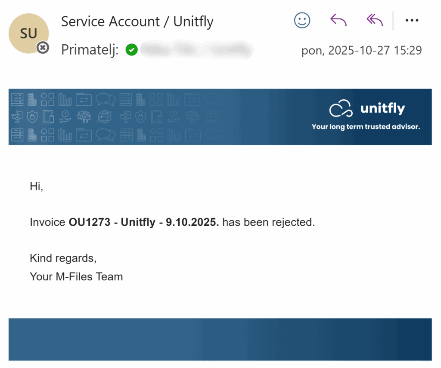This screenshot has height=368, width=441.
Task: Click the leftmost shield lock icon in banner
Action: pos(32,117)
